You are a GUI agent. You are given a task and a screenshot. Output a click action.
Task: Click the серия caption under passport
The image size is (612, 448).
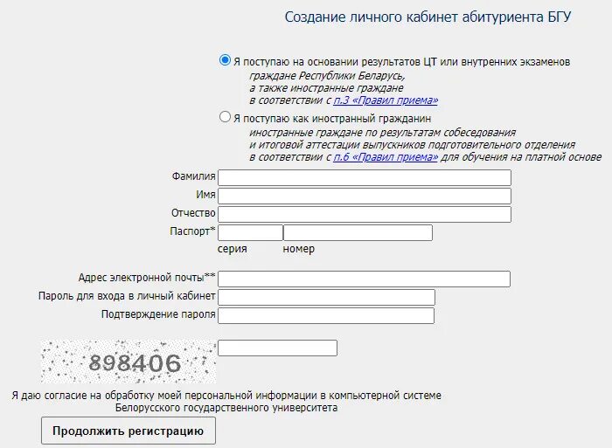coord(232,249)
